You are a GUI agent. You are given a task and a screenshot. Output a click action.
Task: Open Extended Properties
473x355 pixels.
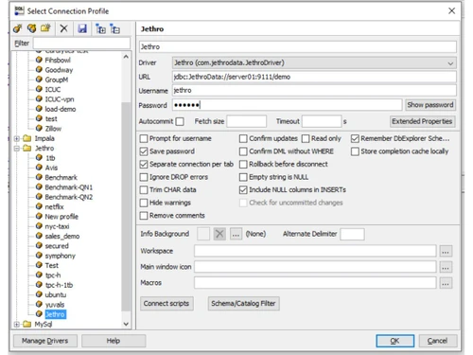(422, 121)
